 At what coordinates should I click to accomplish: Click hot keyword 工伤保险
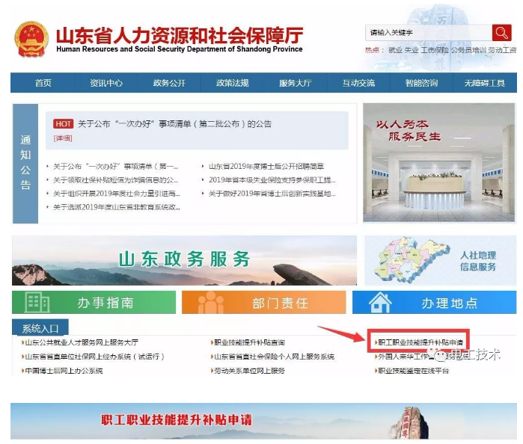pyautogui.click(x=434, y=50)
